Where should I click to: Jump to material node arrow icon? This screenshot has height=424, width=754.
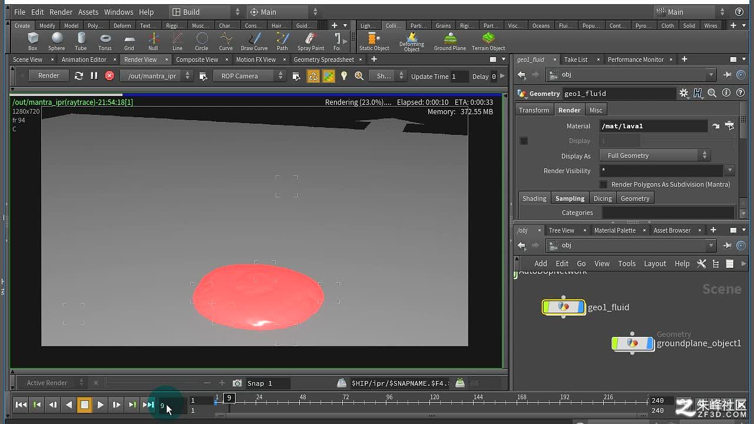tap(715, 126)
